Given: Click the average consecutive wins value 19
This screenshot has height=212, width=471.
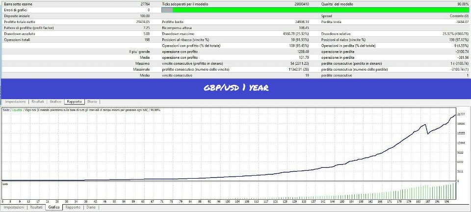Looking at the screenshot, I should (x=307, y=76).
